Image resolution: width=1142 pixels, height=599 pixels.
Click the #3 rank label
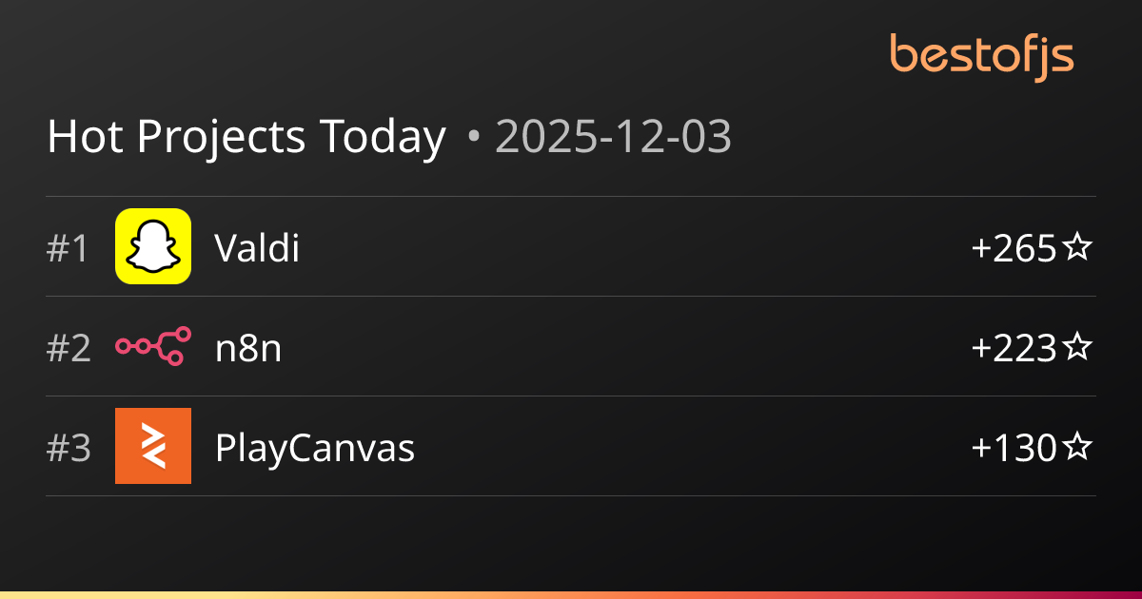[69, 448]
